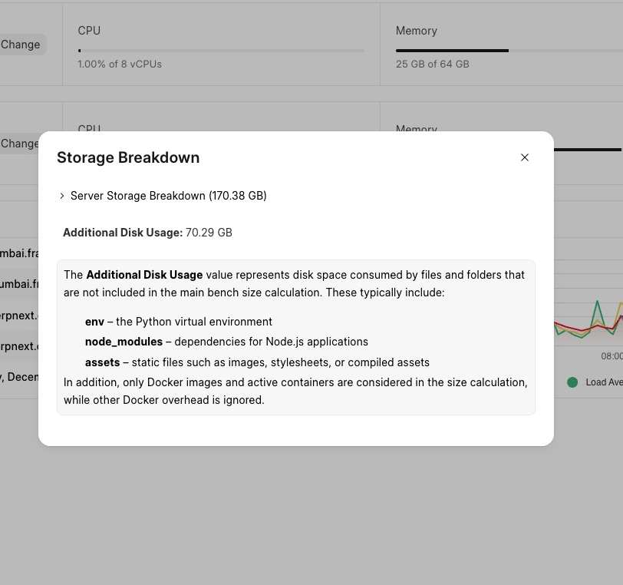Click the 1.00% of 8 vCPUs text

tap(120, 64)
